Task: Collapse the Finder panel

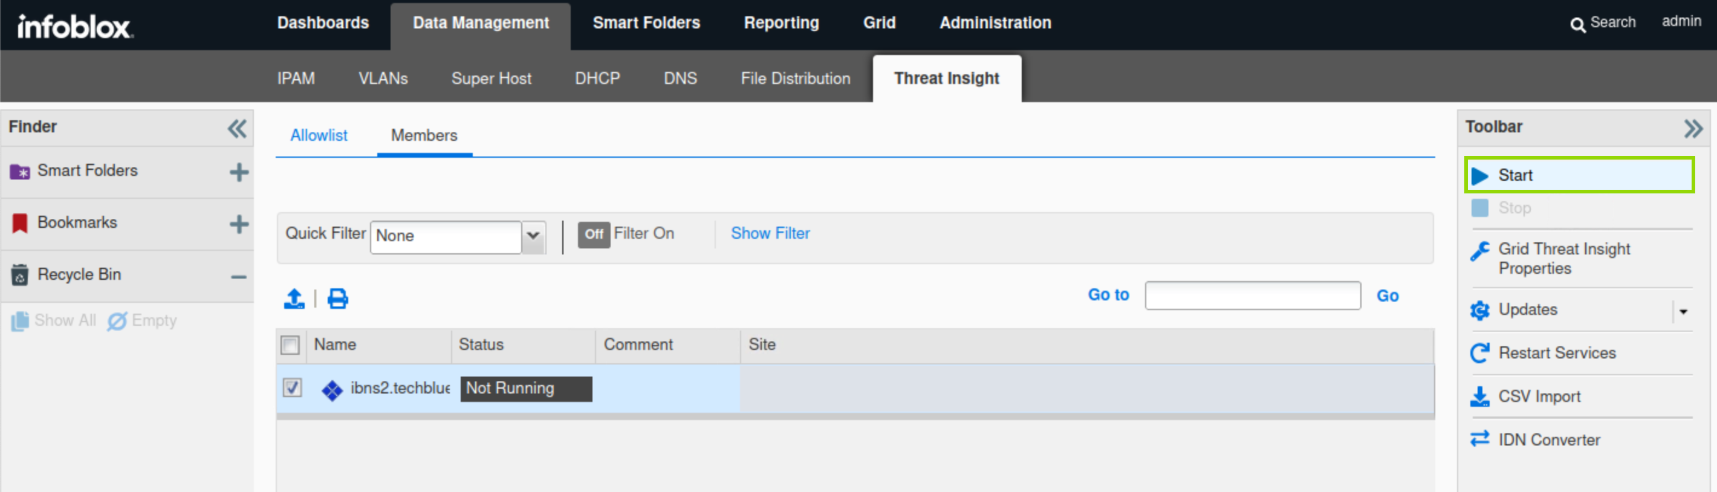Action: (236, 128)
